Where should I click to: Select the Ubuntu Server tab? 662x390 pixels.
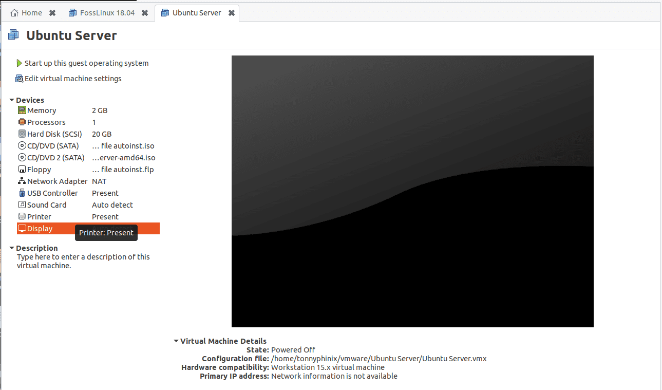click(x=197, y=12)
